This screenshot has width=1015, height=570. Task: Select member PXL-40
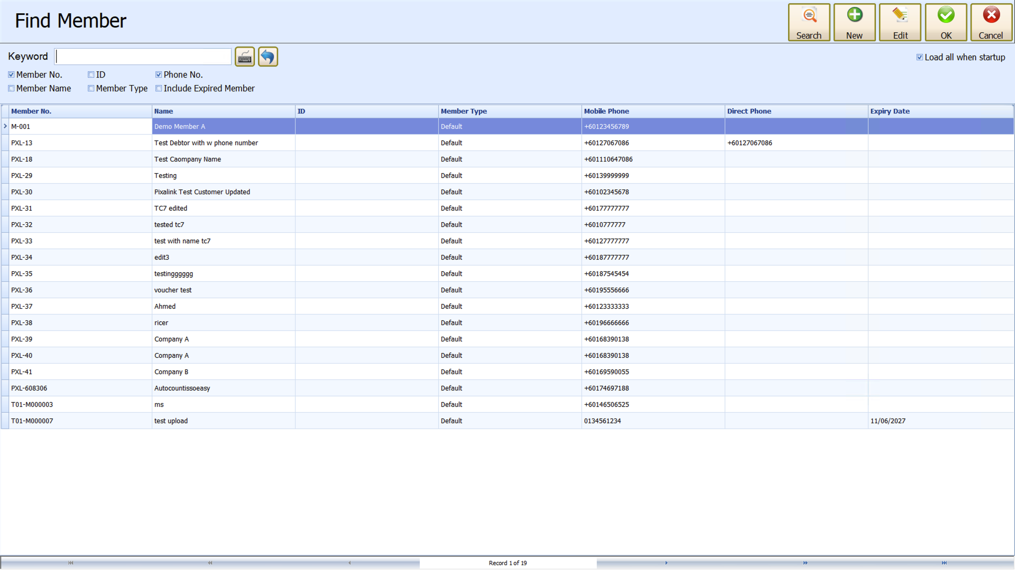click(22, 356)
